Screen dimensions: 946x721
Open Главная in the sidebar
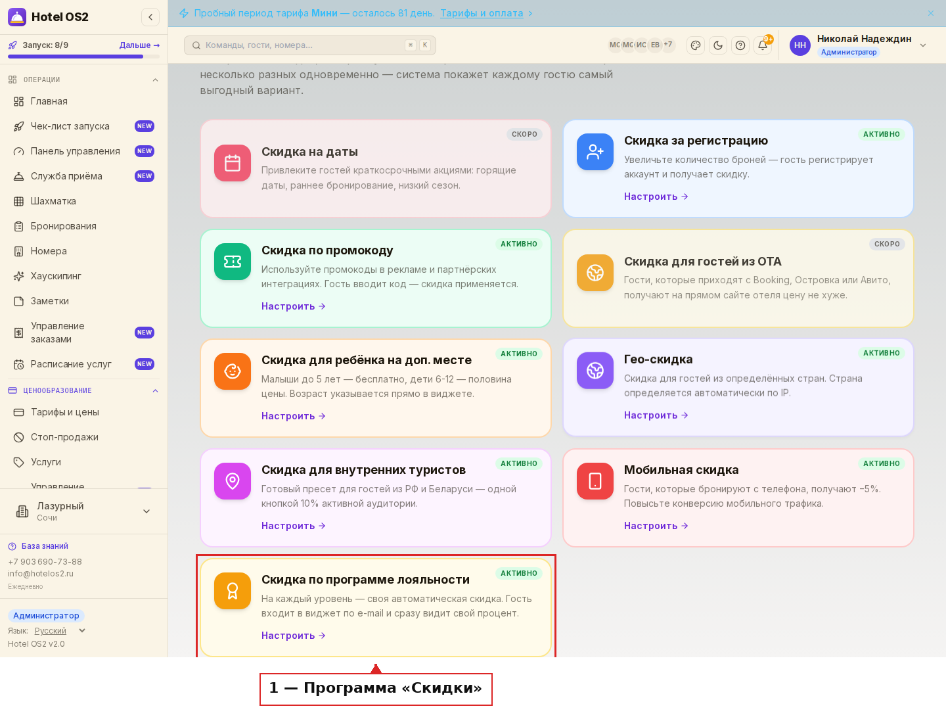(x=84, y=101)
